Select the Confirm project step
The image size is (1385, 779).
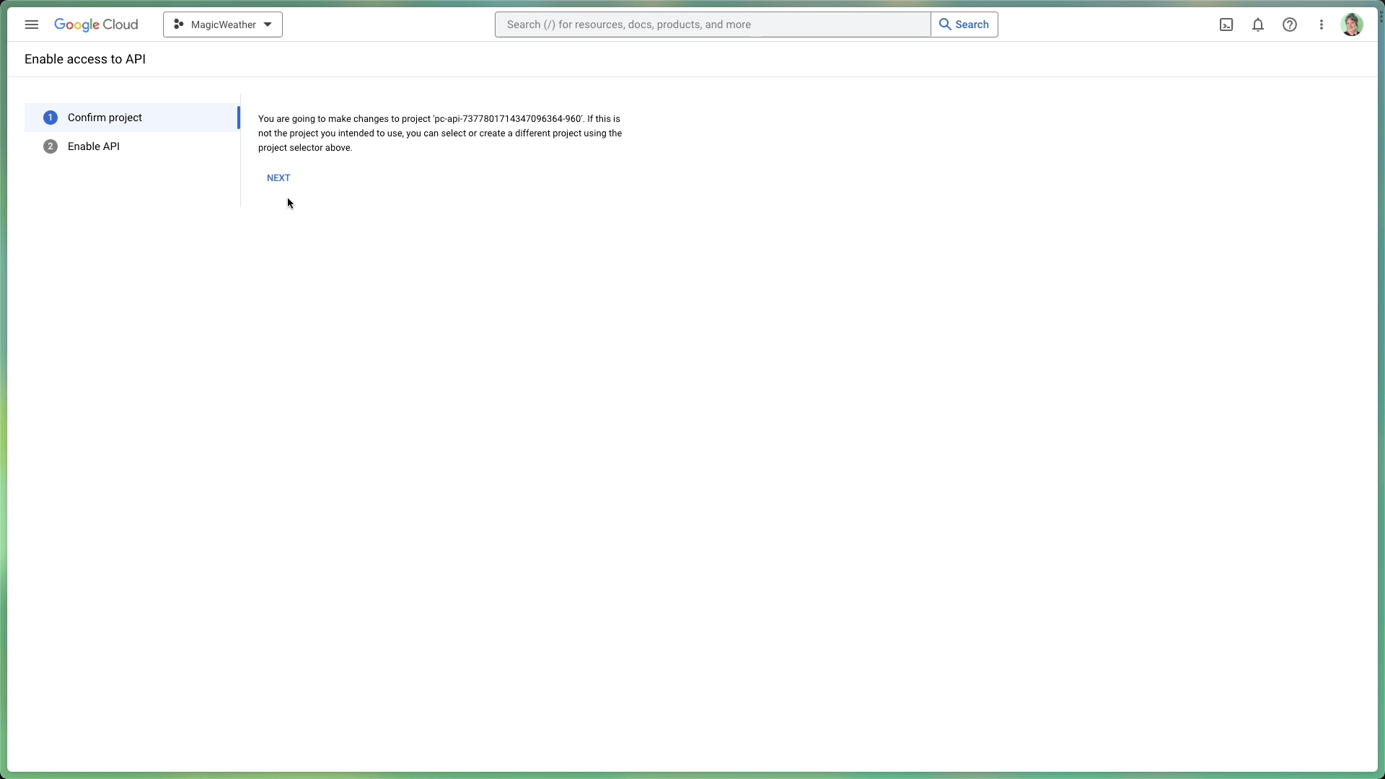click(105, 118)
